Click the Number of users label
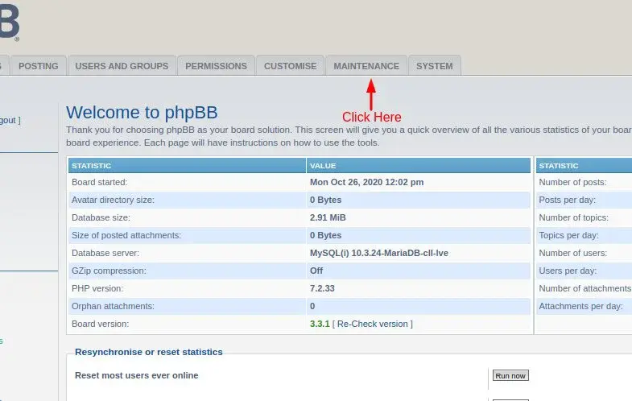The height and width of the screenshot is (401, 632). 572,253
